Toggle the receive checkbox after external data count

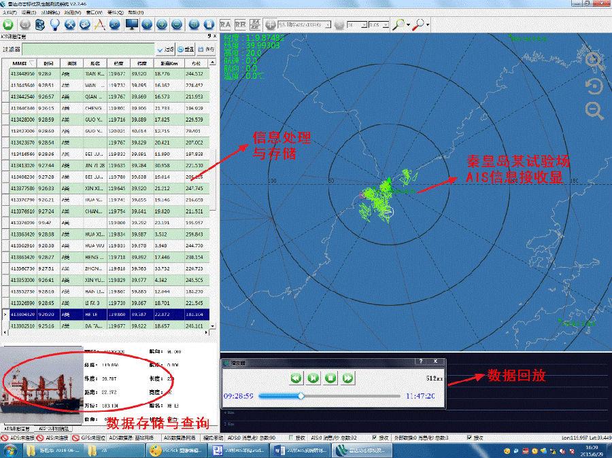point(469,438)
